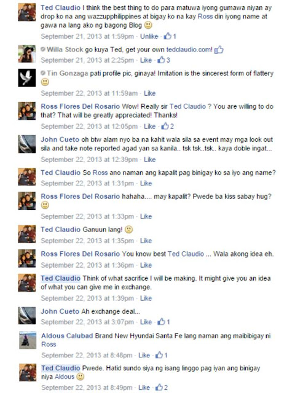Open the likes on Ross's 12:05pm comment
The height and width of the screenshot is (393, 295).
click(167, 126)
